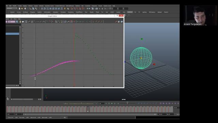Open the List menu in Graph Editor
This screenshot has height=123, width=218.
[x=11, y=19]
